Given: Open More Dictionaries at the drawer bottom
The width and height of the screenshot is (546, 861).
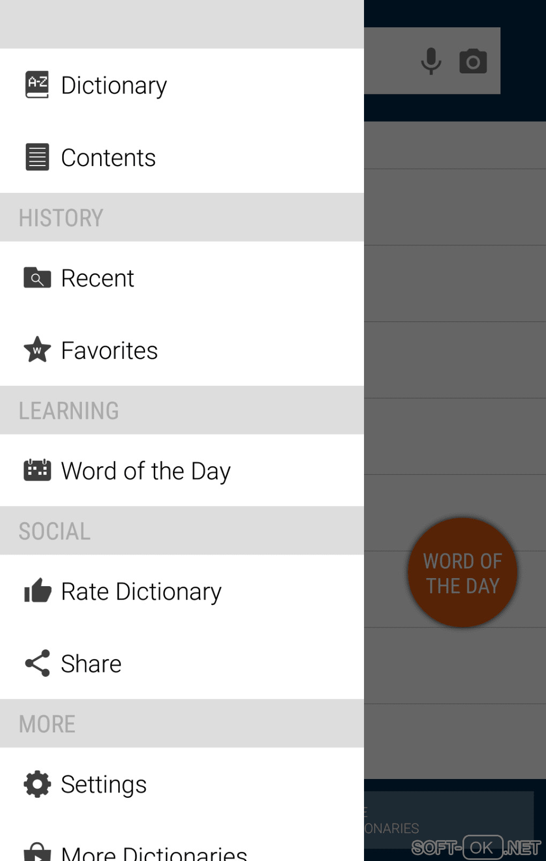Looking at the screenshot, I should click(154, 852).
